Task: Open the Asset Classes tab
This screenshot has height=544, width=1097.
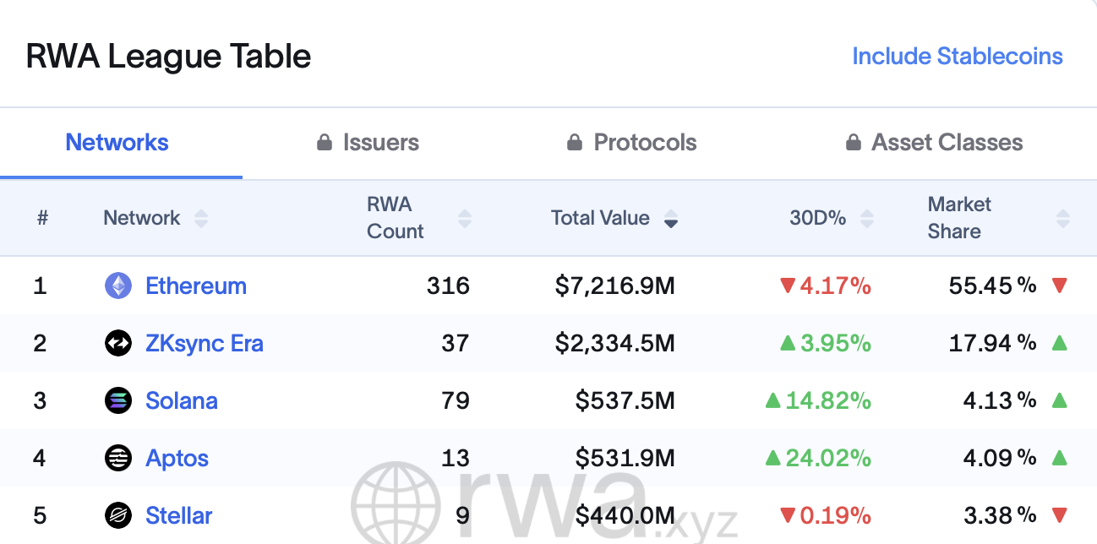Action: (x=947, y=143)
